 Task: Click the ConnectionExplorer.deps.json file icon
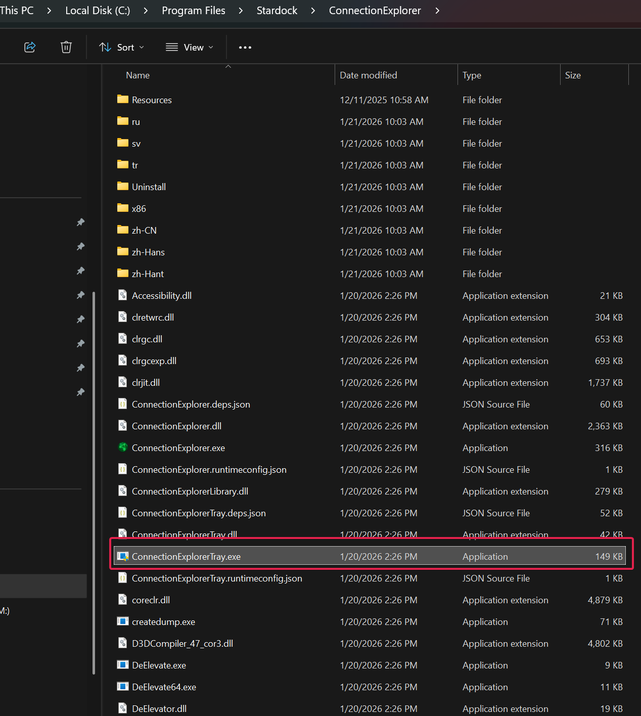click(x=122, y=404)
